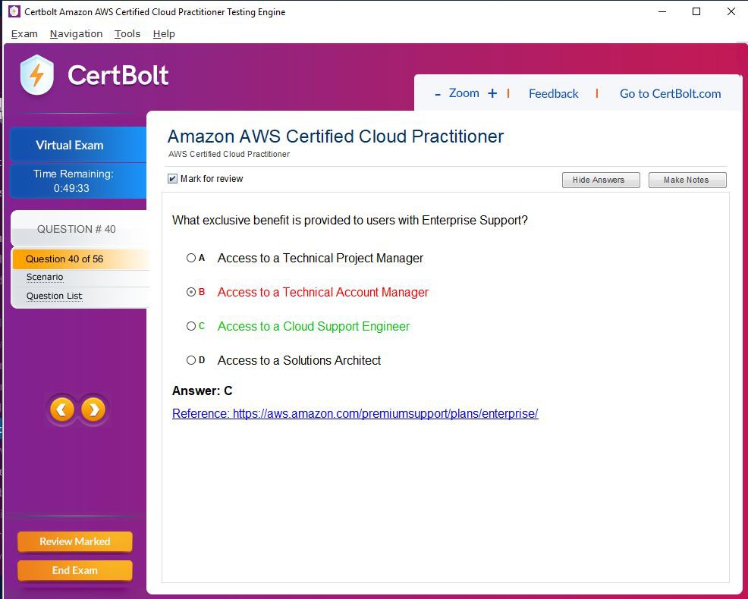Open the AWS enterprise reference link
The image size is (748, 599).
pyautogui.click(x=355, y=413)
